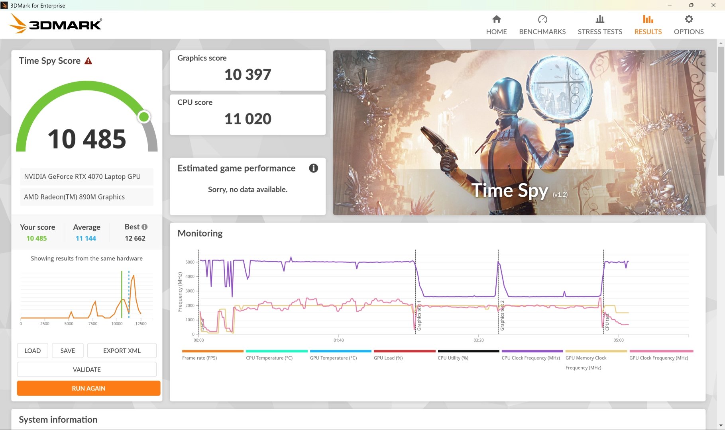Click the LOAD button
725x430 pixels.
32,350
